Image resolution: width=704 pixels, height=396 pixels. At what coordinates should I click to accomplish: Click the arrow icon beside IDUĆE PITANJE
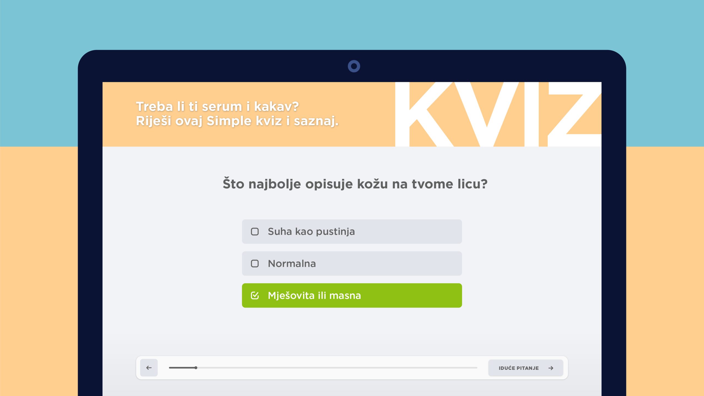pyautogui.click(x=551, y=368)
